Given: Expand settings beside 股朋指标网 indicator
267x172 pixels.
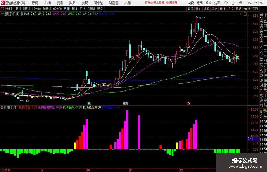Looking at the screenshot, I should coord(2,108).
